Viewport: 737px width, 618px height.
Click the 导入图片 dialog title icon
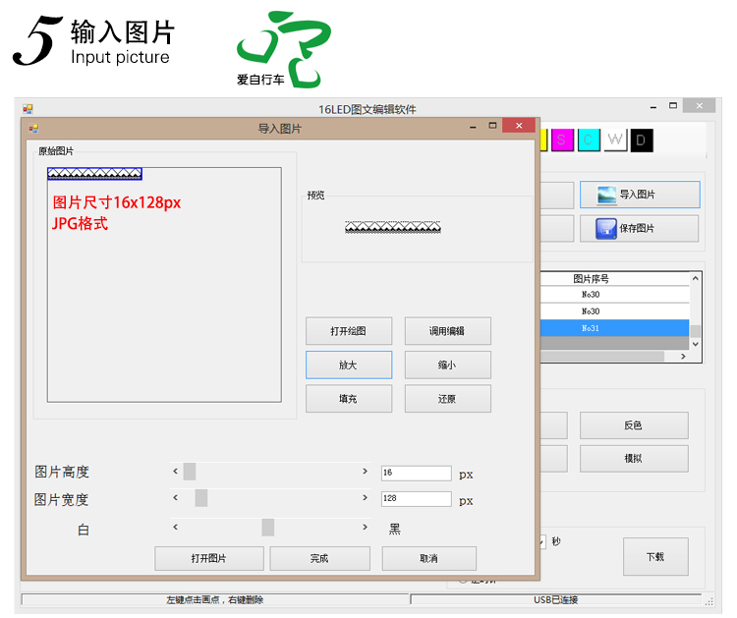pos(33,128)
